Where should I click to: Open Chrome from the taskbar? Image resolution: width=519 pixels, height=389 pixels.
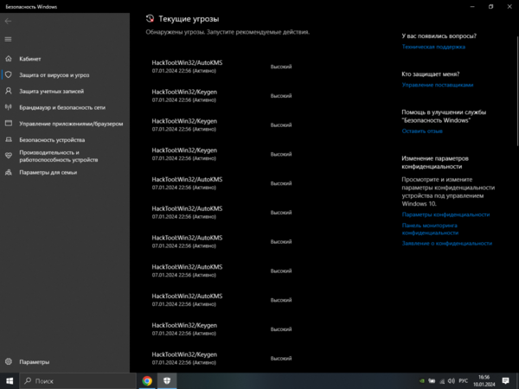click(147, 380)
